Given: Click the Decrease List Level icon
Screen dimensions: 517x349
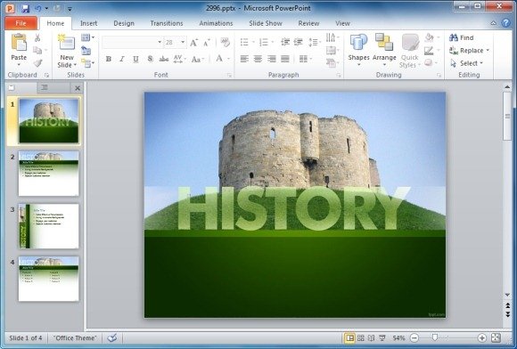Looking at the screenshot, I should pos(285,42).
